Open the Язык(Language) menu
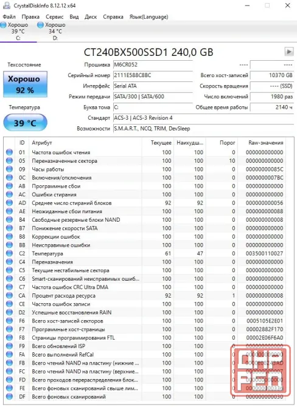Viewport: 297px width, 407px height. coord(148,17)
